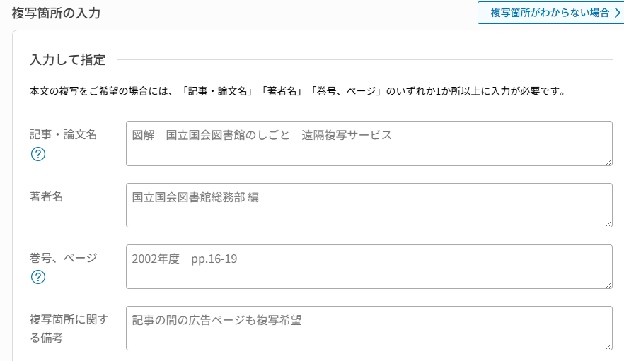The height and width of the screenshot is (361, 624).
Task: Focus the 記事・論文名 text area
Action: point(369,143)
